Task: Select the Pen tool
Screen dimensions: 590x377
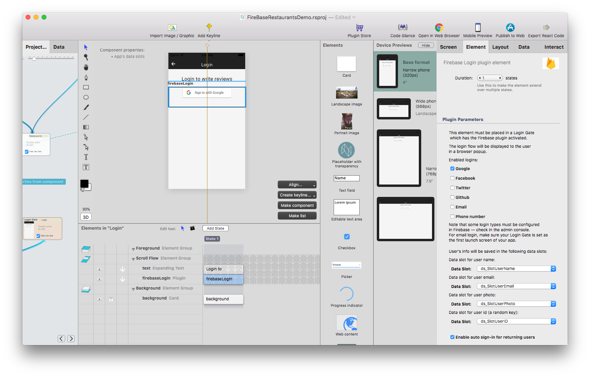Action: 86,77
